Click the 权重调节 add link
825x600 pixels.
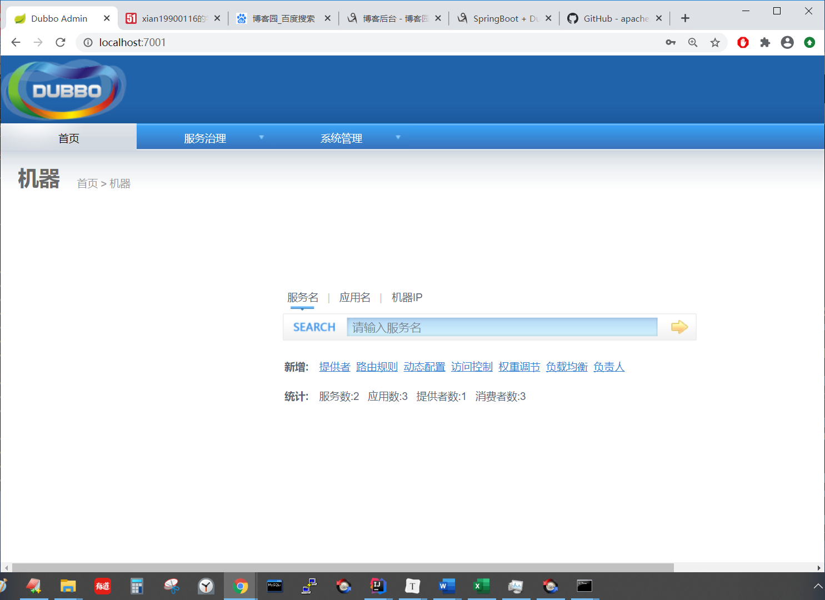519,367
